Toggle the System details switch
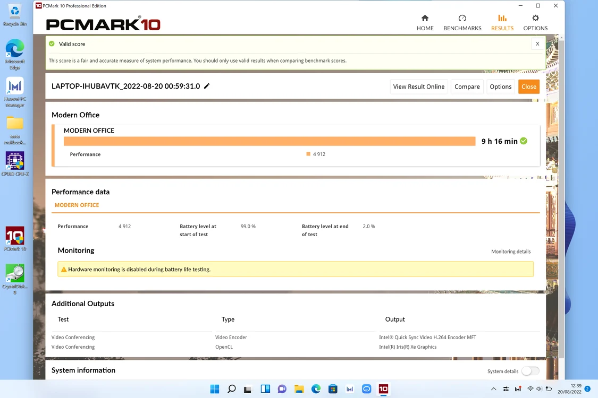The image size is (598, 398). click(530, 371)
